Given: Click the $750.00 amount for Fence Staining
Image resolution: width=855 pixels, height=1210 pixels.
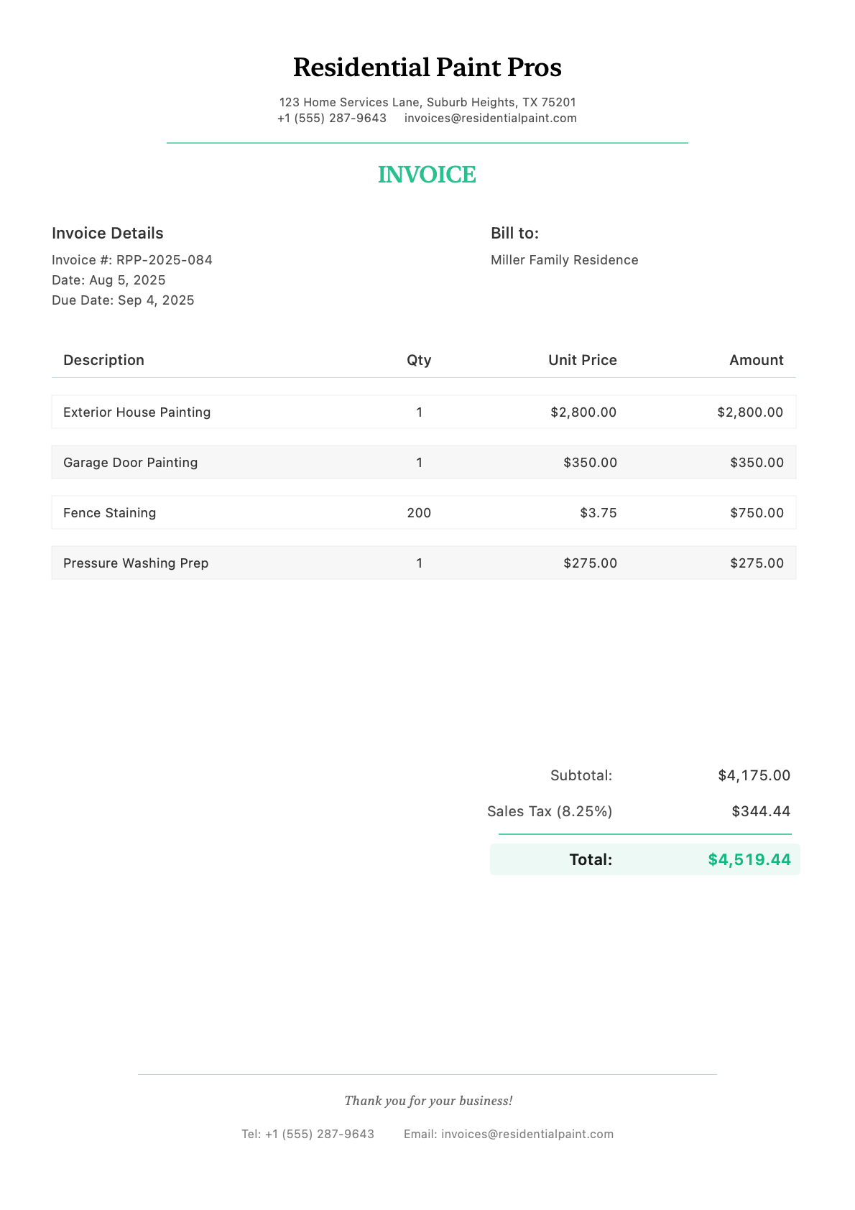Looking at the screenshot, I should (x=757, y=513).
